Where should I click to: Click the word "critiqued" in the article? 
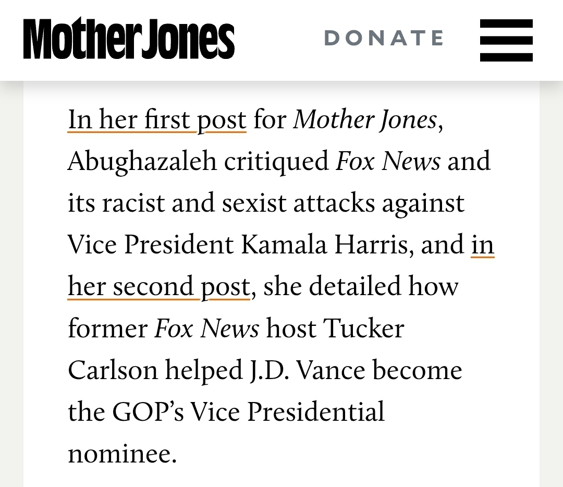click(x=276, y=162)
